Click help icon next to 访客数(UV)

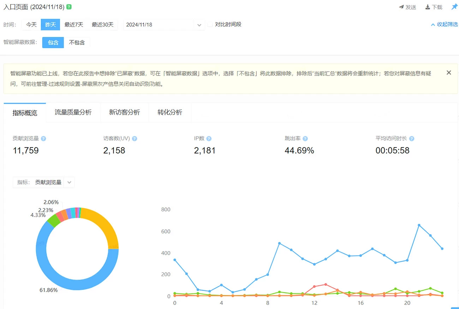135,139
